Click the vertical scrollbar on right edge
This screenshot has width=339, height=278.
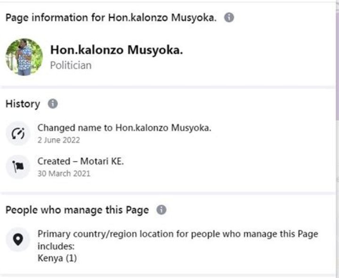337,61
